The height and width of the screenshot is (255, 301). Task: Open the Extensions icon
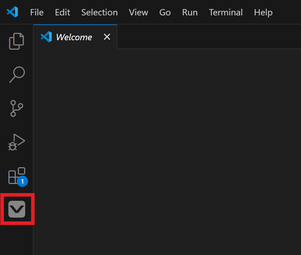point(16,176)
